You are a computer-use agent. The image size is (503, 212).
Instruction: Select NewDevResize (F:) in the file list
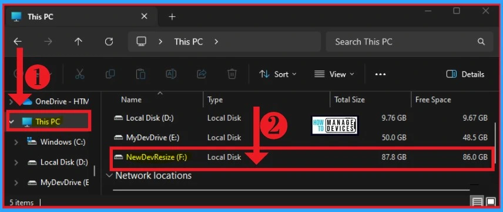(x=156, y=157)
